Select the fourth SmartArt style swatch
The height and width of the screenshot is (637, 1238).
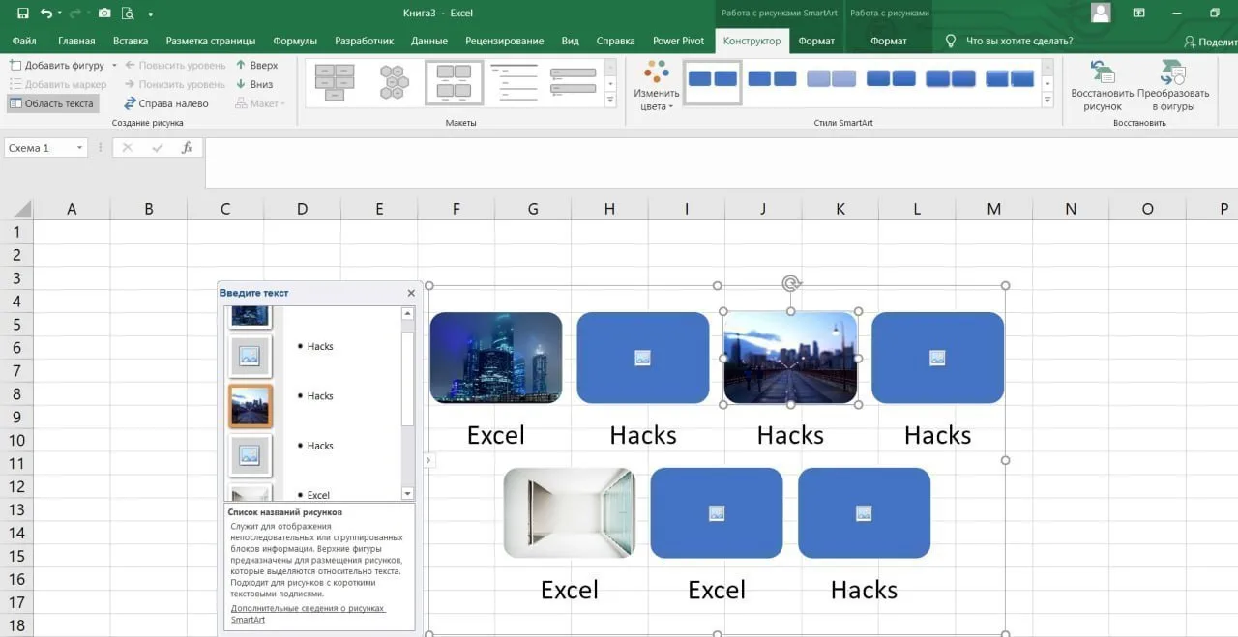point(891,79)
